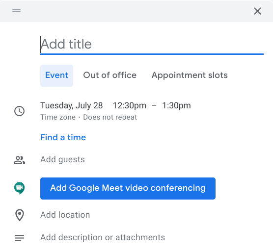Click the location pin icon

click(20, 215)
